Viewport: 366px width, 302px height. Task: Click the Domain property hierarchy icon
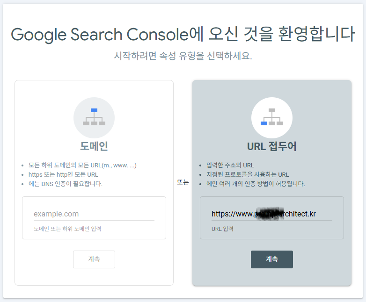(x=94, y=117)
